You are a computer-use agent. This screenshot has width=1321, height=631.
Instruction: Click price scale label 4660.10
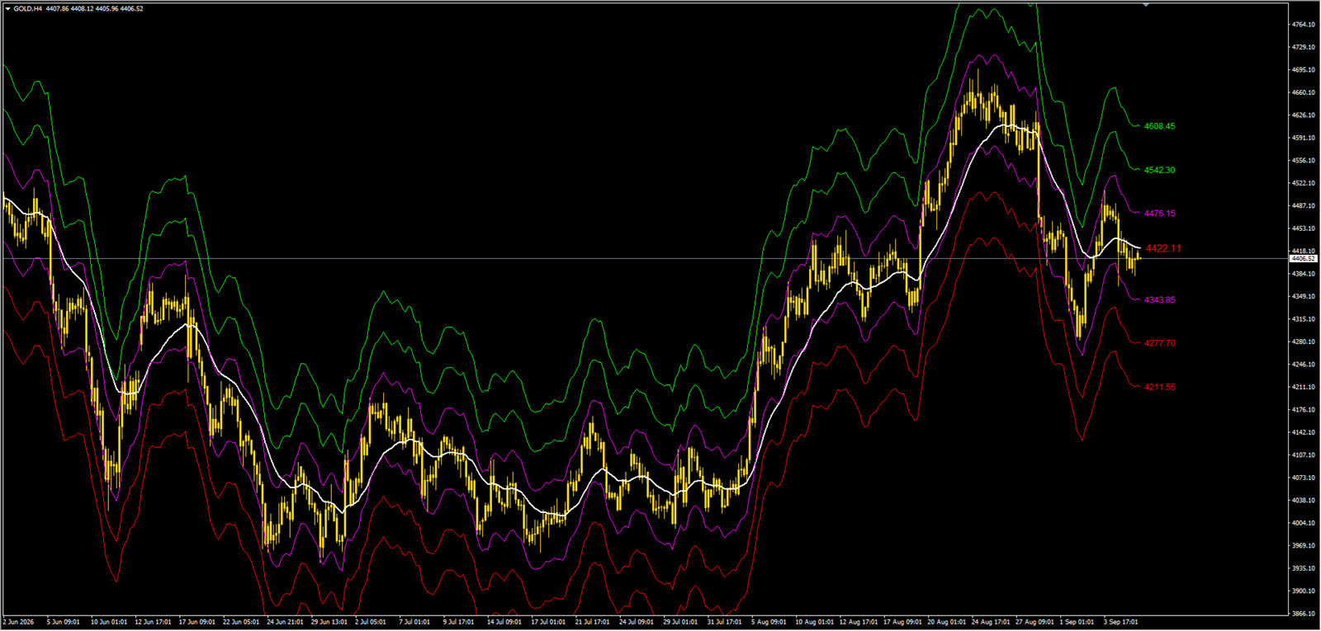click(x=1304, y=92)
